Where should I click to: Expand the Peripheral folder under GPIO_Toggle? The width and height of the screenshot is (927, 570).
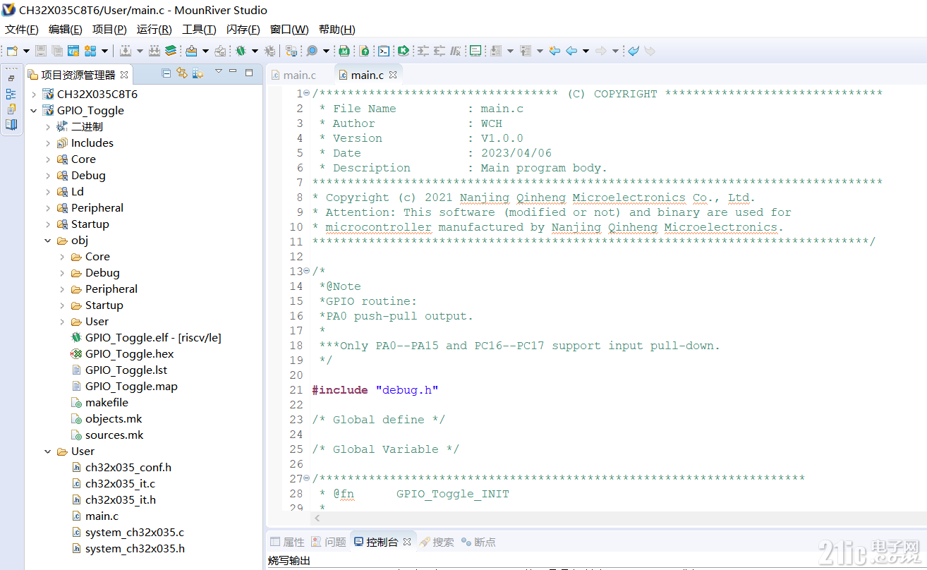point(48,208)
